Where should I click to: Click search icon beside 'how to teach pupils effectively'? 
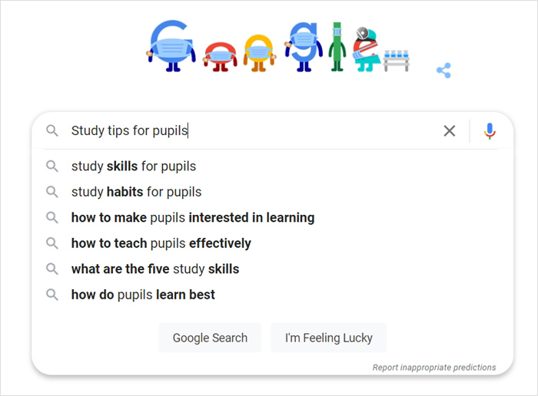click(52, 243)
